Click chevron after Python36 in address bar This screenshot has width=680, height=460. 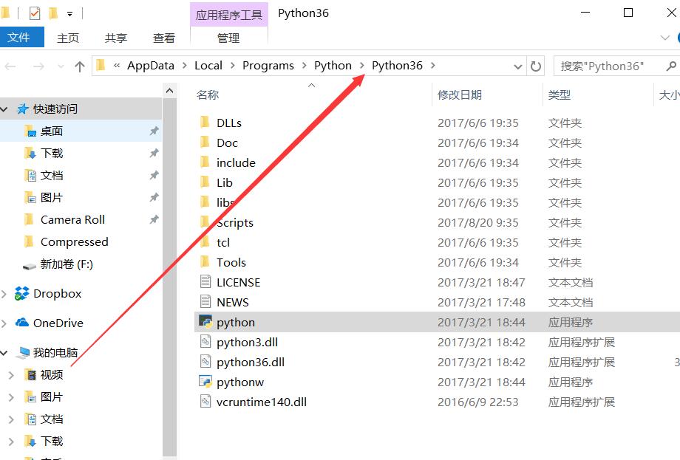coord(433,66)
